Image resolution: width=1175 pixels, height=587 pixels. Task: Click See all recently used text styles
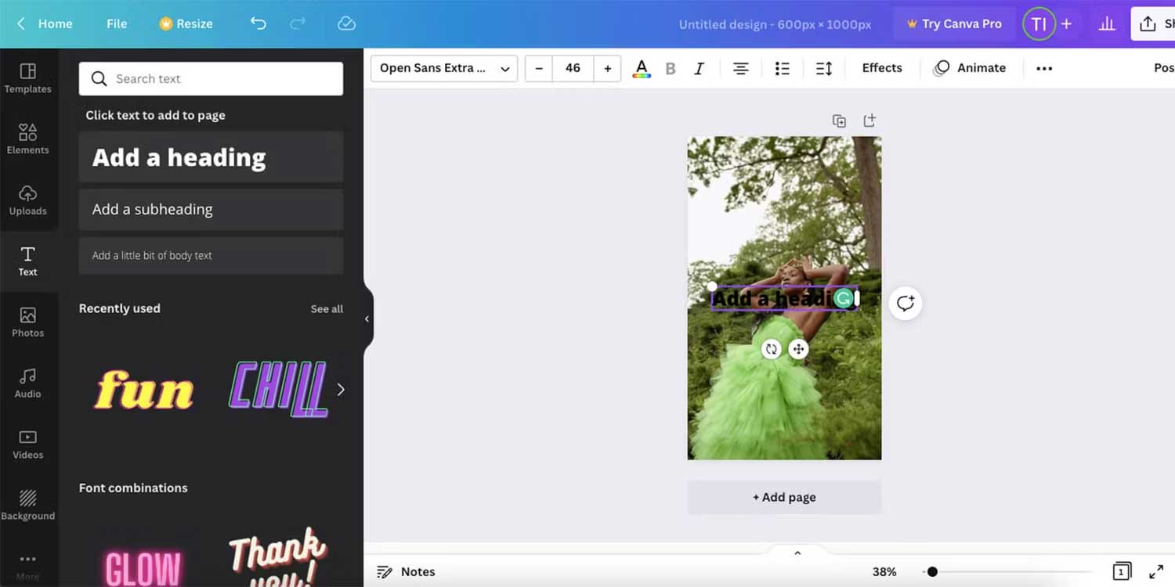[x=327, y=308]
